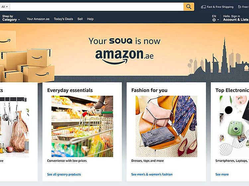Click the amazon.ae logo in banner
The height and width of the screenshot is (186, 249).
[x=124, y=56]
